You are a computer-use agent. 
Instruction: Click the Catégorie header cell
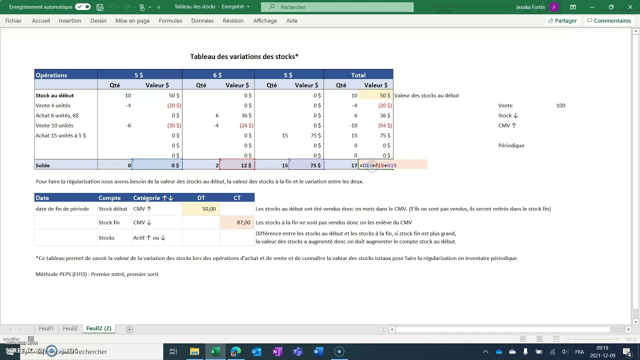157,198
